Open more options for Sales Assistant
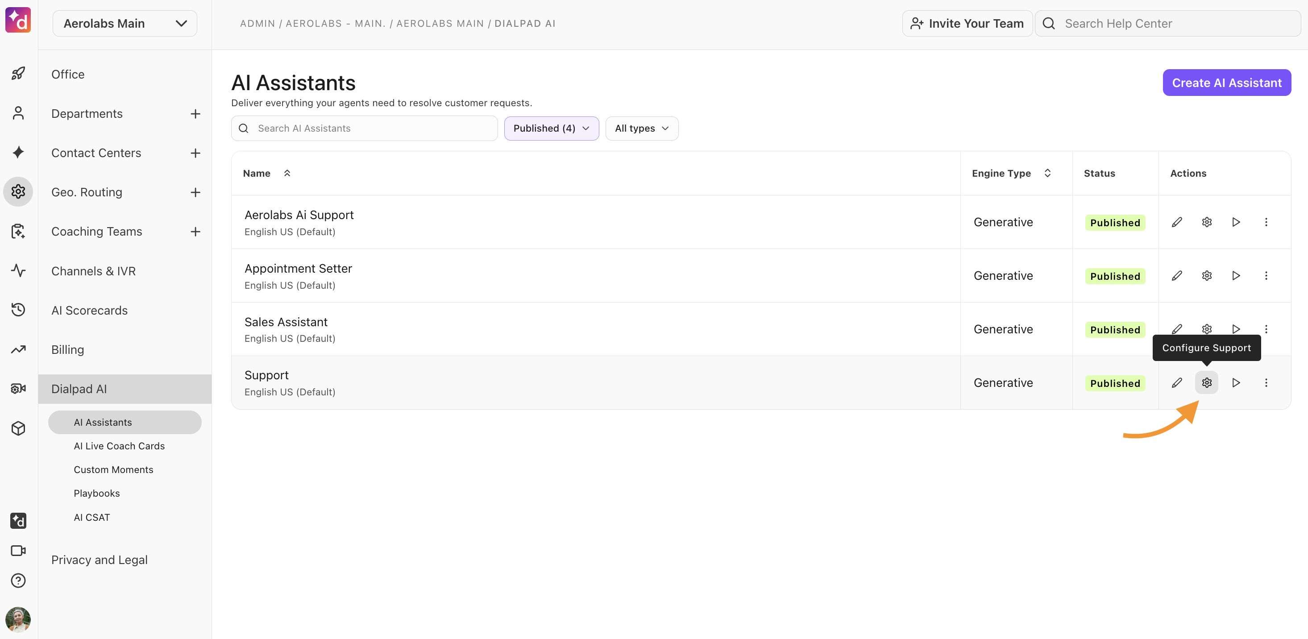Viewport: 1308px width, 639px height. click(1266, 329)
